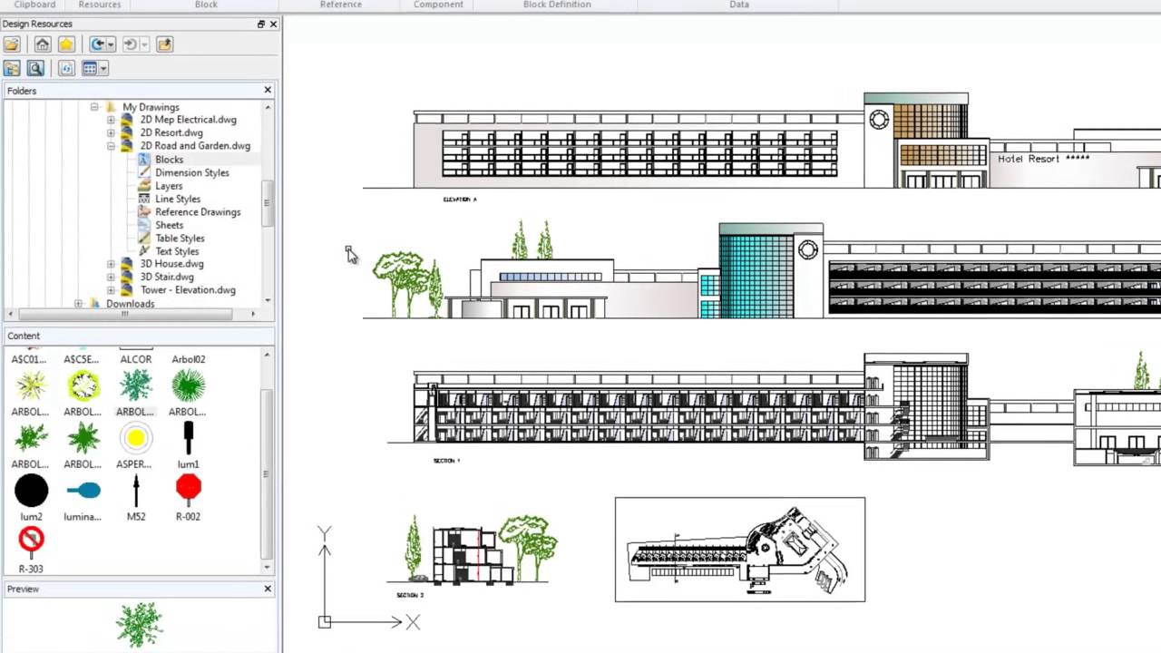Click the folder-up icon in toolbar
This screenshot has width=1161, height=653.
point(164,44)
